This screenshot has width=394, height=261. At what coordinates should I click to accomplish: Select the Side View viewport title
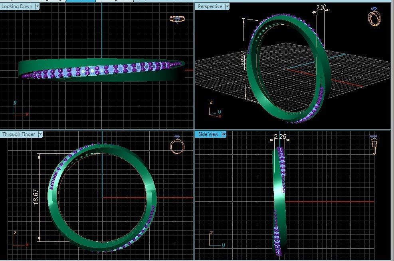tap(208, 134)
